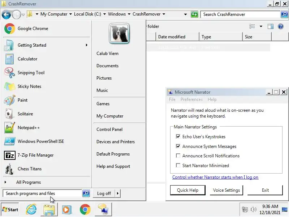Click the Start menu search magnifier icon
This screenshot has width=289, height=217.
[x=86, y=193]
